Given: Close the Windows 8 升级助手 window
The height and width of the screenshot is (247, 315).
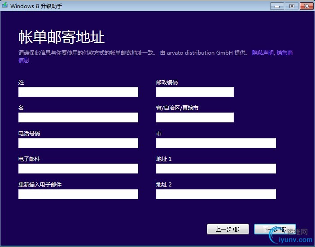Looking at the screenshot, I should (306, 6).
